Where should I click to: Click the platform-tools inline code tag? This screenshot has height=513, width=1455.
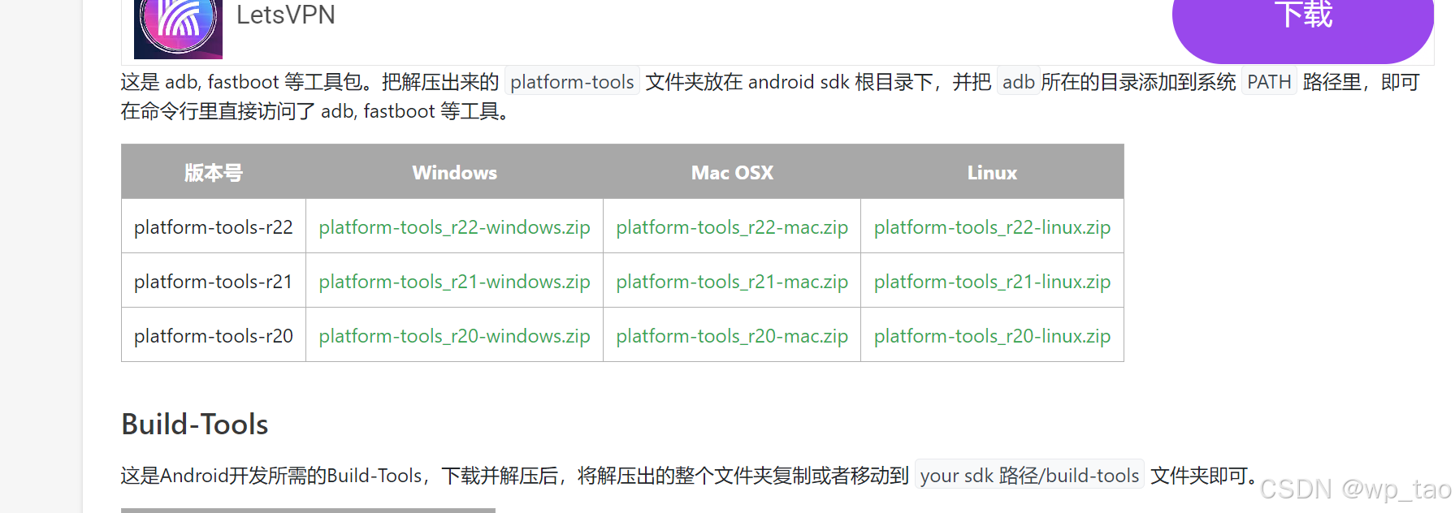(x=572, y=82)
